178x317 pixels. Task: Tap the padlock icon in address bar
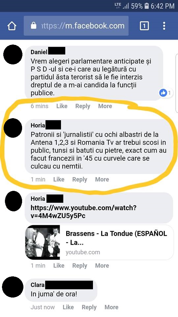pyautogui.click(x=34, y=26)
